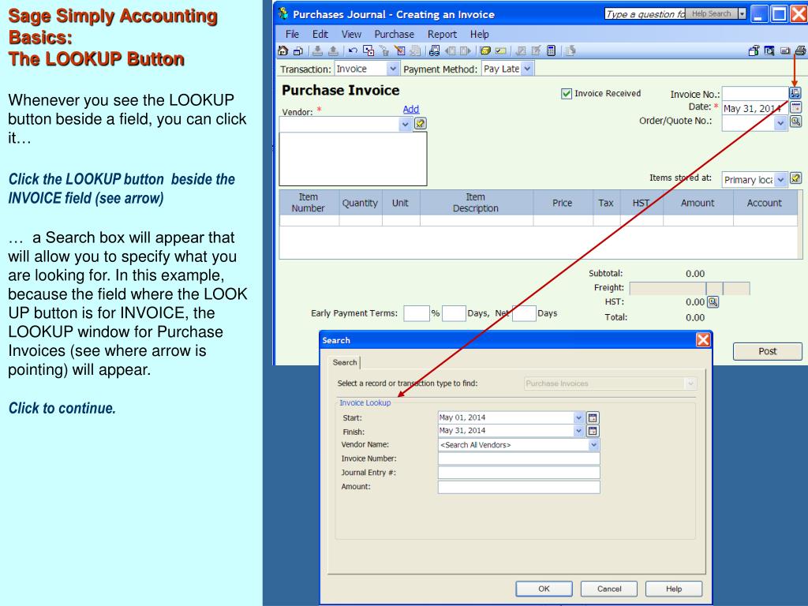
Task: Expand the Help Search dropdown arrow in title bar
Action: [x=742, y=14]
